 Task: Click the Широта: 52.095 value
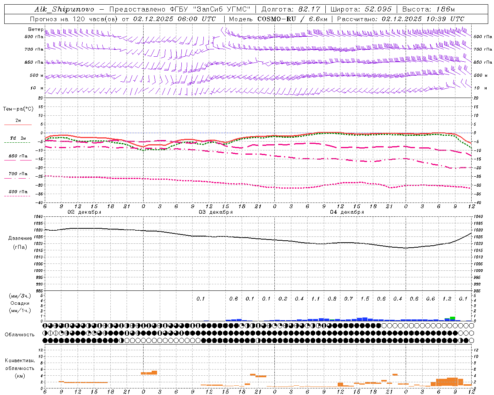pyautogui.click(x=361, y=9)
